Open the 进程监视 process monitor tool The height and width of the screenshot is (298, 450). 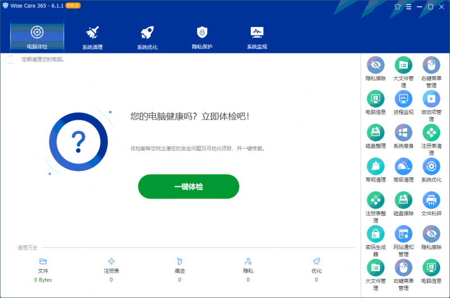403,103
